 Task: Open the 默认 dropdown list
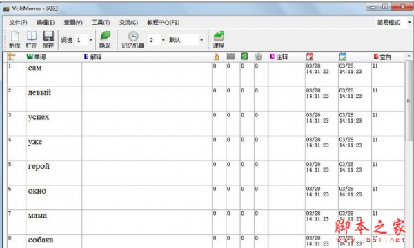point(201,40)
